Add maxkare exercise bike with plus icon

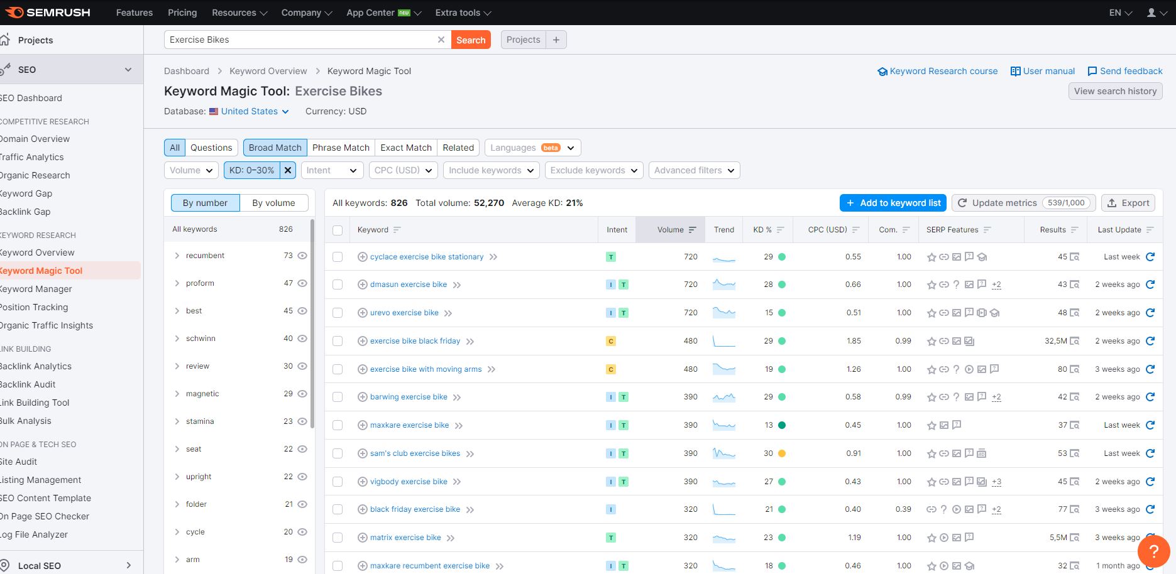coord(363,425)
